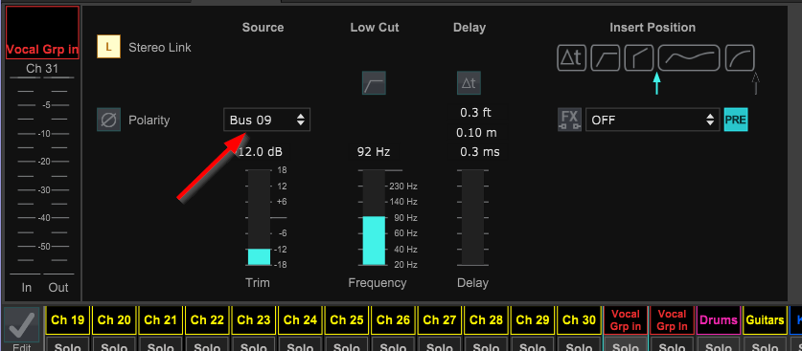This screenshot has height=351, width=802.
Task: Click the delay icon in Insert Position
Action: (571, 57)
